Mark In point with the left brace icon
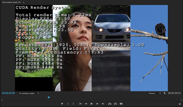This screenshot has height=107, width=183. (x=68, y=104)
